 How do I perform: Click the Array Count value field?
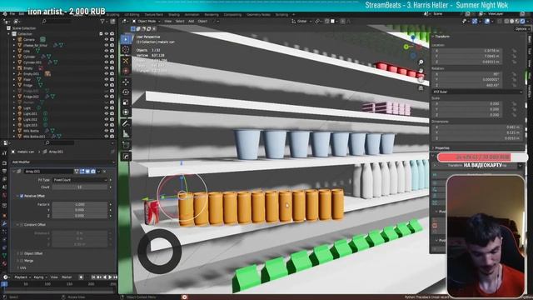[80, 187]
